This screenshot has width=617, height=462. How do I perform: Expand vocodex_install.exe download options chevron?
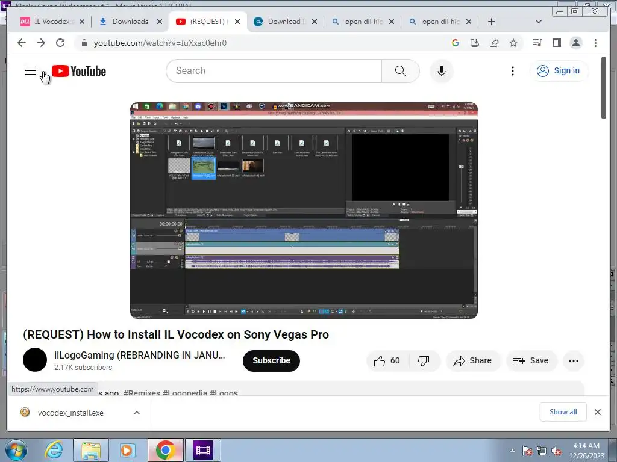coord(137,413)
